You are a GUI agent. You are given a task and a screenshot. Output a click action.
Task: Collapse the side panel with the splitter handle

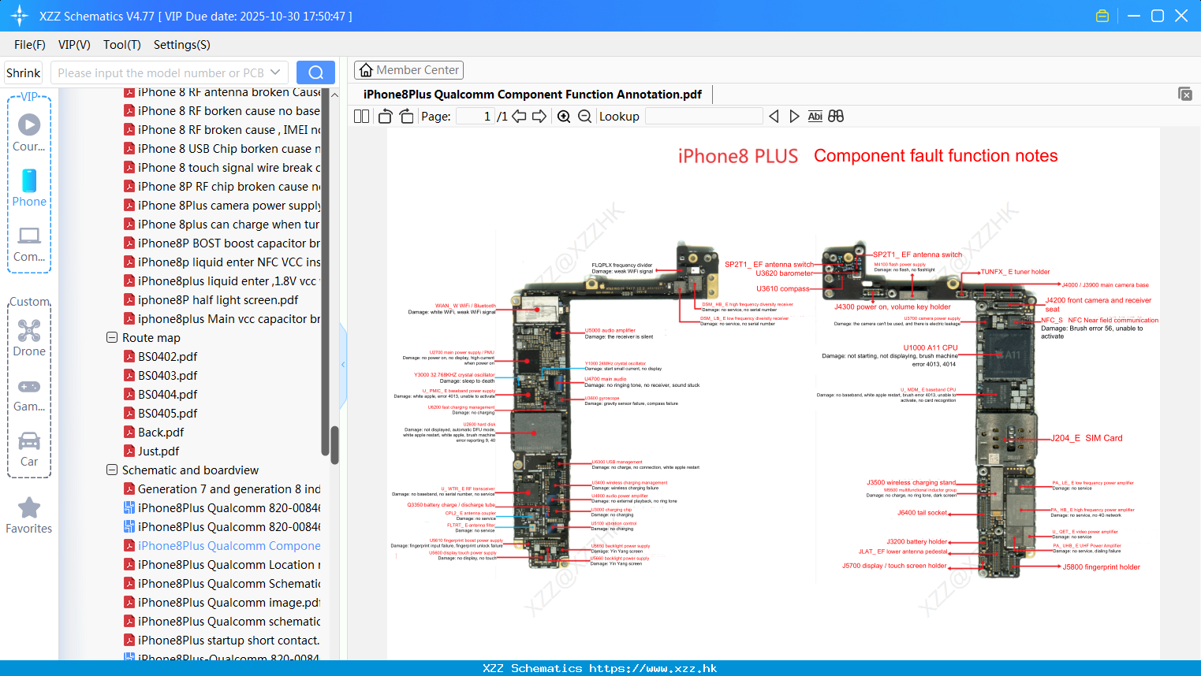343,364
